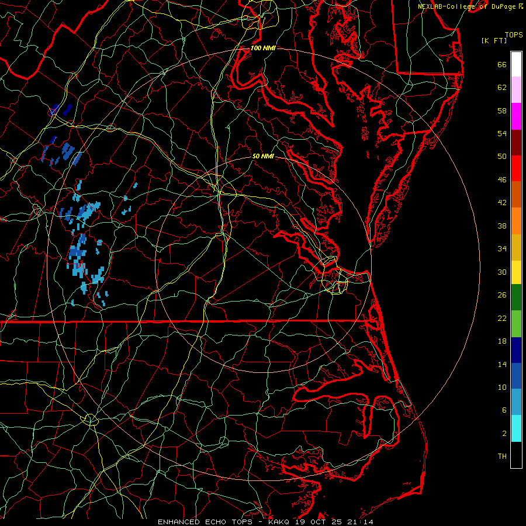
Task: Click the TOPS legend title
Action: 514,35
